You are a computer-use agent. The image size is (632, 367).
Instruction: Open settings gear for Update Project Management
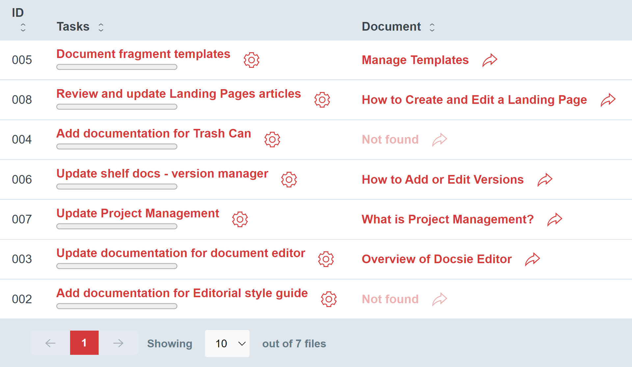click(240, 219)
